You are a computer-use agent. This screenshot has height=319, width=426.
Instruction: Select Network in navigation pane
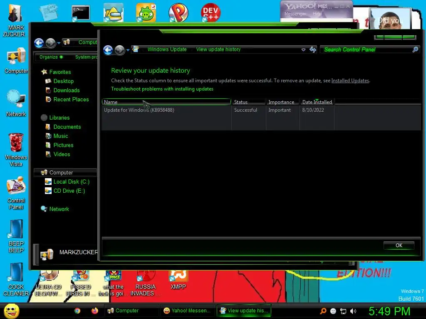coord(59,209)
